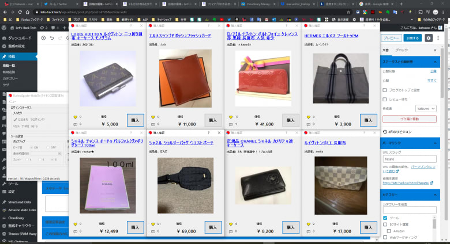Select slot 4 radio in FurimaSpyder
This screenshot has width=450, height=244.
click(27, 159)
